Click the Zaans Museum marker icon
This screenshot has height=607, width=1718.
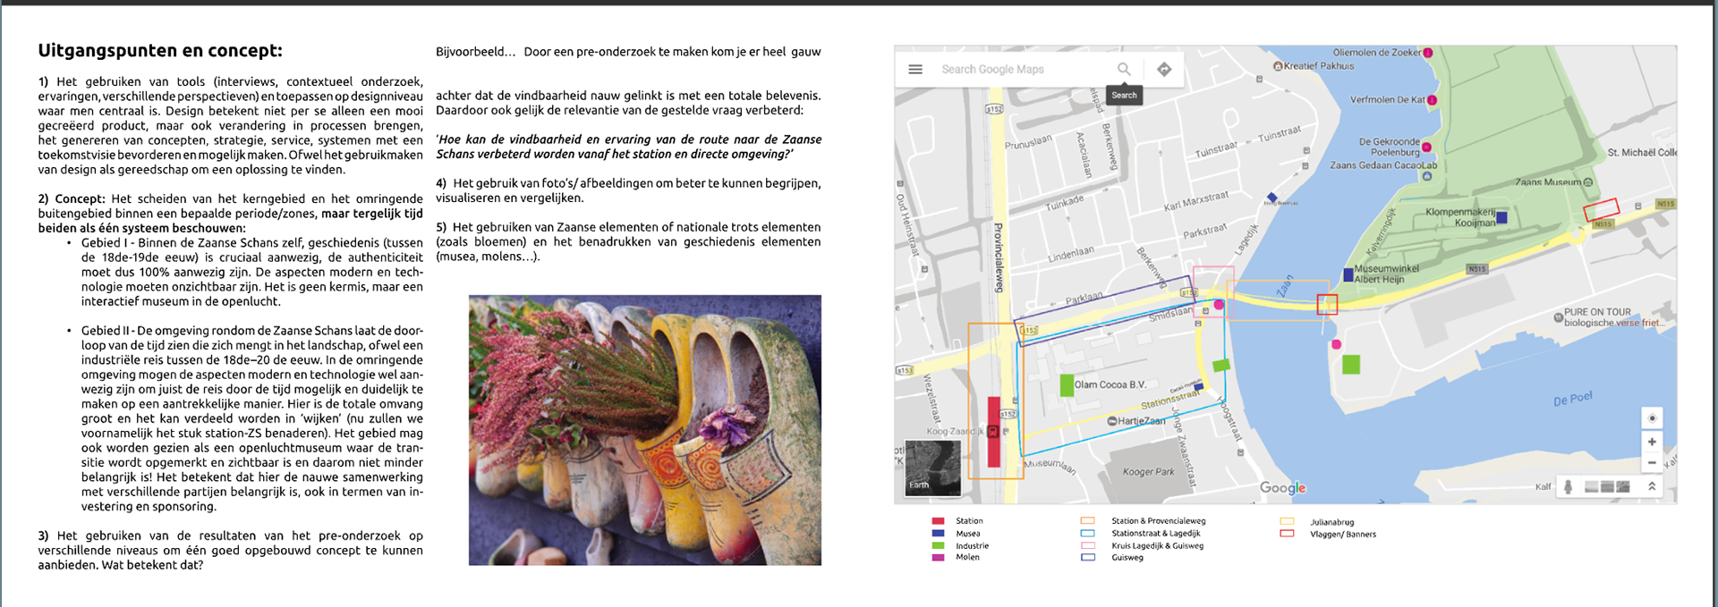[1588, 182]
